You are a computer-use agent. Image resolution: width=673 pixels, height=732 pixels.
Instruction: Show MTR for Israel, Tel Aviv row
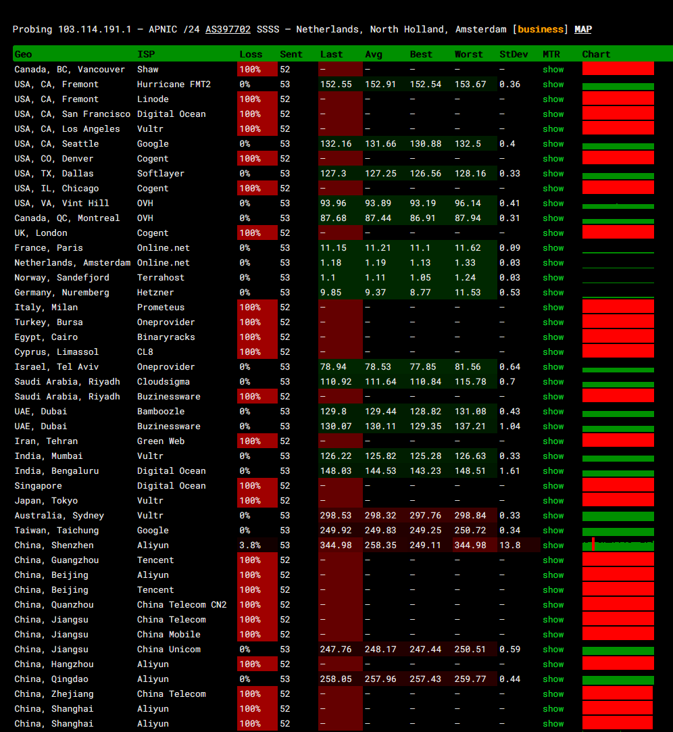click(x=553, y=367)
